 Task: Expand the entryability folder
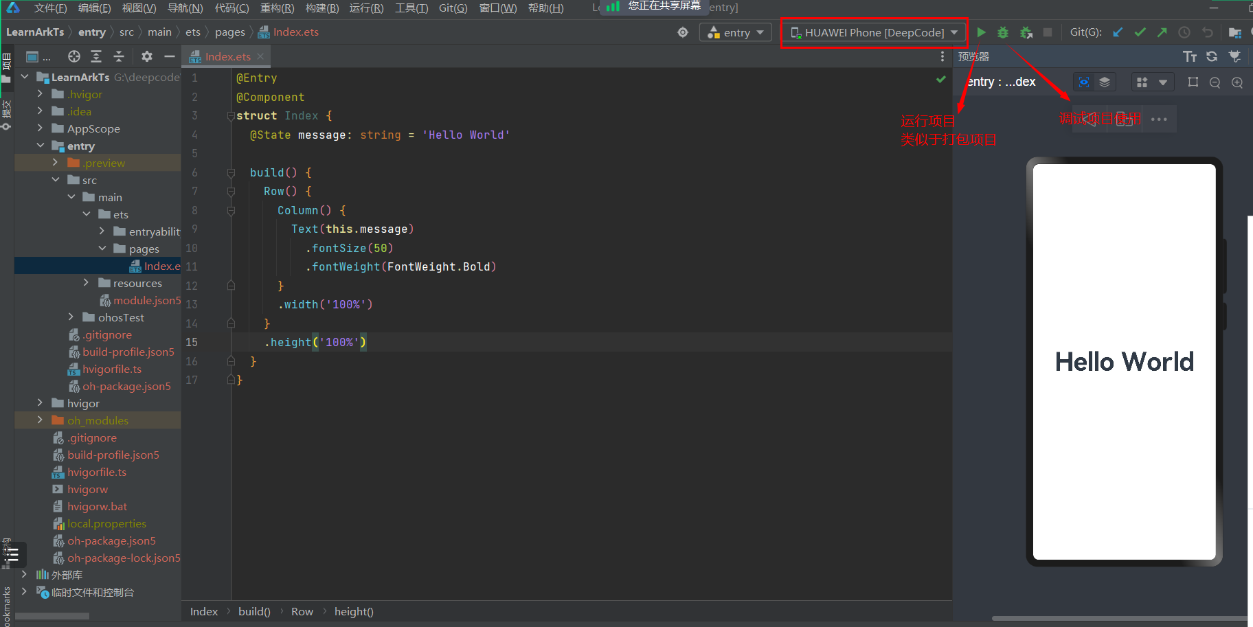102,231
